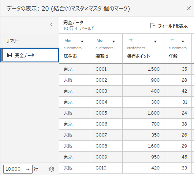Select the 完全データ tab
This screenshot has height=175, width=194.
pos(30,55)
